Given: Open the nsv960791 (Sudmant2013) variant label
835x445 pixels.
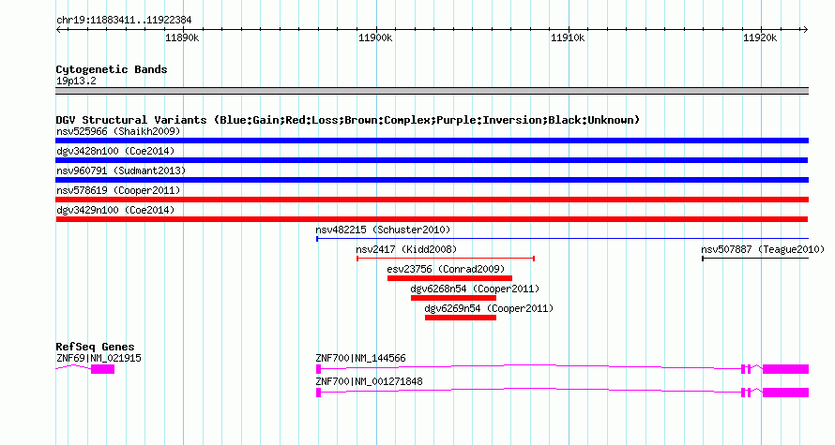Looking at the screenshot, I should 121,171.
